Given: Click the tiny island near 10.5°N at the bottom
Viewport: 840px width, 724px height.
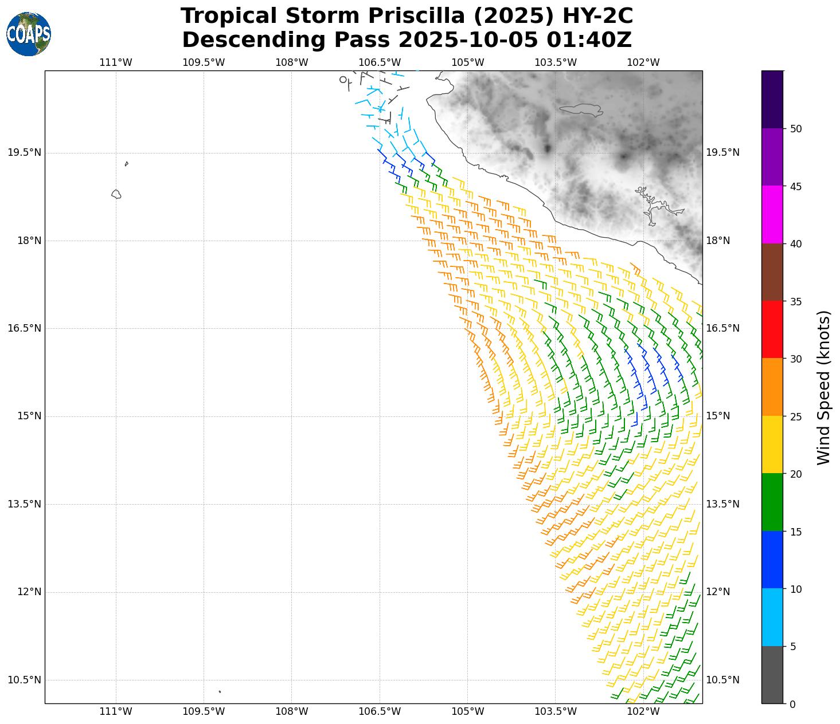Looking at the screenshot, I should (220, 691).
